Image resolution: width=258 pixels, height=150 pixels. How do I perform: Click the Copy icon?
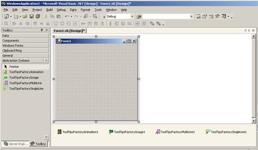coord(52,16)
